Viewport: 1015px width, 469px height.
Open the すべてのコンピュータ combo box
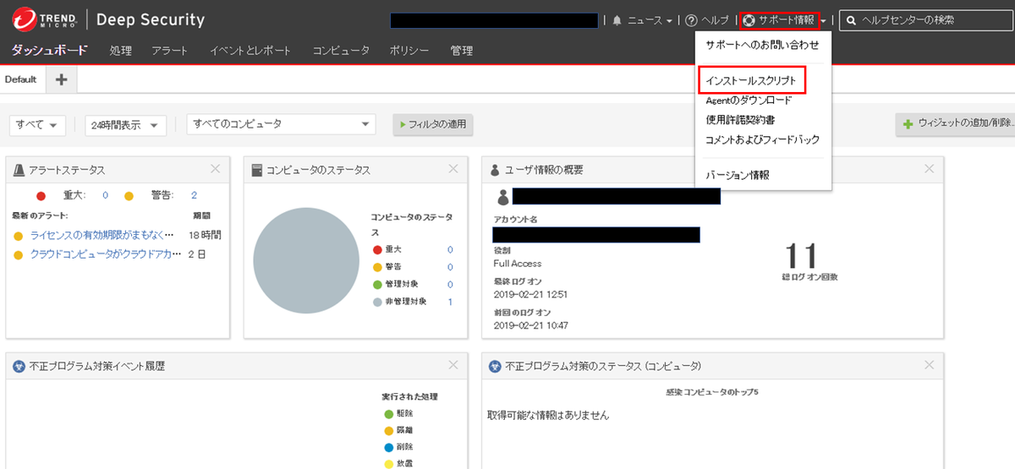(281, 124)
